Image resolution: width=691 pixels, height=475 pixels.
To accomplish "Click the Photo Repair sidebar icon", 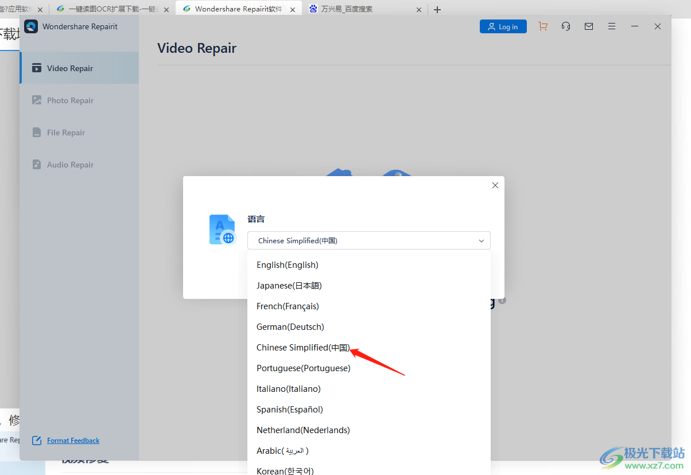I will coord(37,100).
